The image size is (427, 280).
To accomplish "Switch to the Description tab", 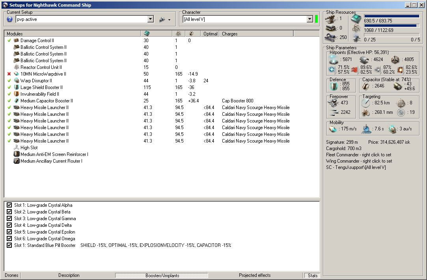I will point(69,275).
